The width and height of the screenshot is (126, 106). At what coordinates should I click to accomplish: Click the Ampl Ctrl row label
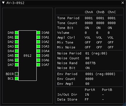[66, 38]
